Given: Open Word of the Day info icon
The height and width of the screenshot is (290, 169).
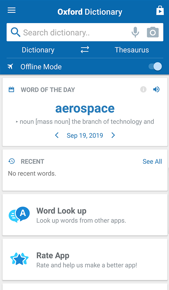Looking at the screenshot, I should point(143,89).
